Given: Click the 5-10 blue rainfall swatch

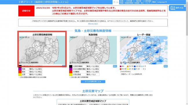Looking at the screenshot, I should click(135, 69).
